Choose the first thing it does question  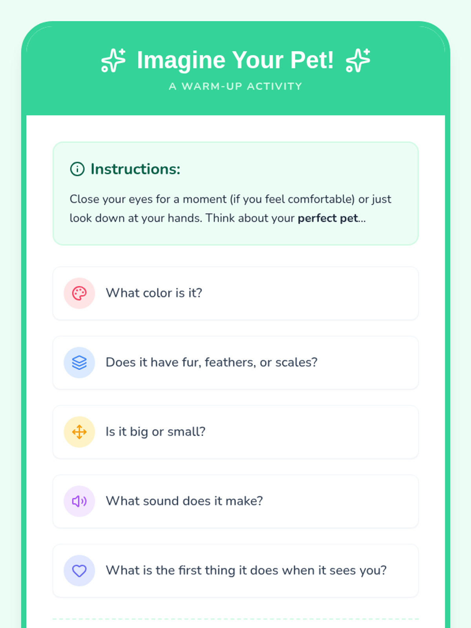pyautogui.click(x=235, y=571)
